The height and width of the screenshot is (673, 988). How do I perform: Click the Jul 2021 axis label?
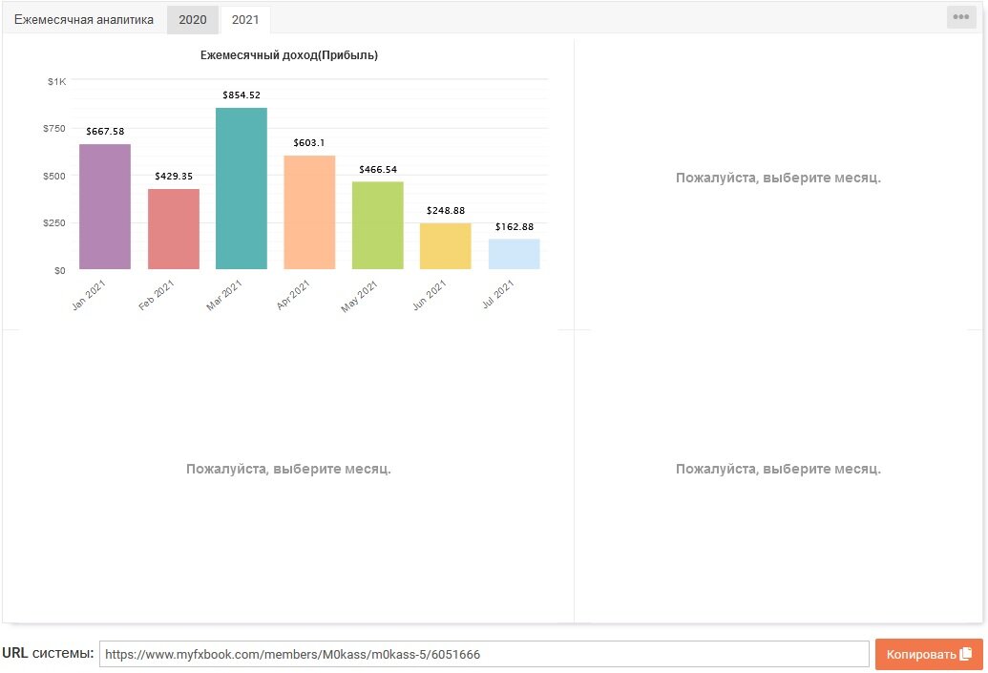pyautogui.click(x=497, y=294)
